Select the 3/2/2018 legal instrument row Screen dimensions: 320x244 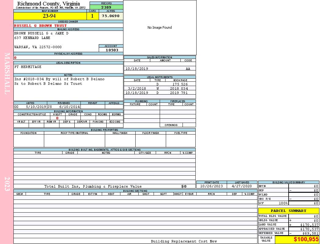pos(159,88)
